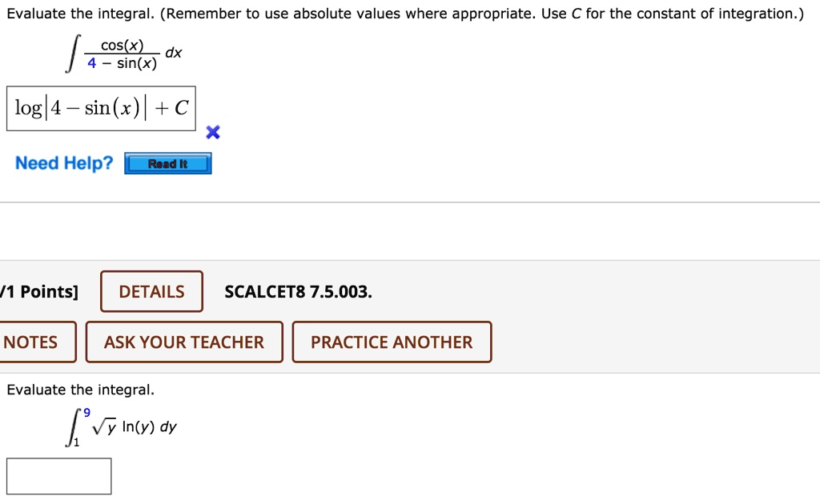
Task: Click ASK YOUR TEACHER
Action: (183, 342)
